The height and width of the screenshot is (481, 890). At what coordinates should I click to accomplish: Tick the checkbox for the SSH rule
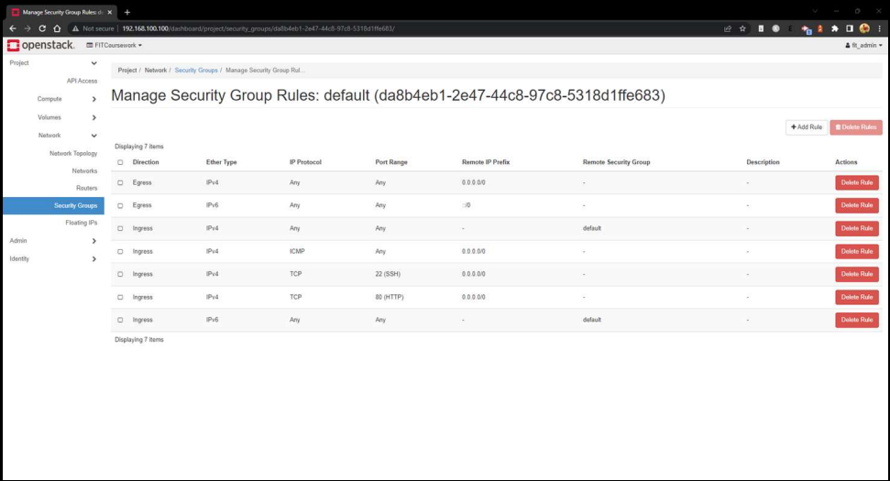click(120, 274)
